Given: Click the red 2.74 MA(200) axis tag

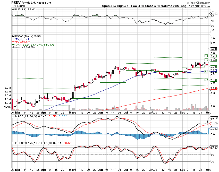Looking at the screenshot, I should tap(213, 88).
